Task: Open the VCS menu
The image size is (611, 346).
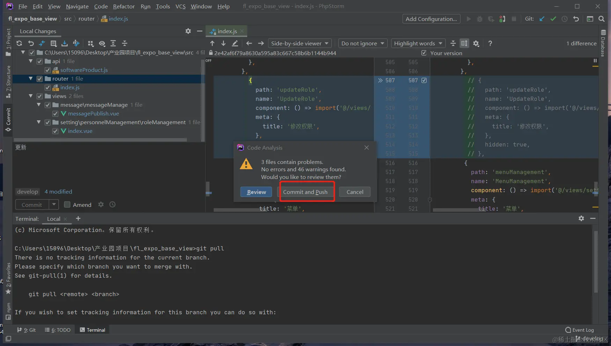Action: [180, 6]
